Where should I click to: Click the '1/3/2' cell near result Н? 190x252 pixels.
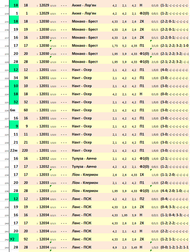tap(155, 248)
